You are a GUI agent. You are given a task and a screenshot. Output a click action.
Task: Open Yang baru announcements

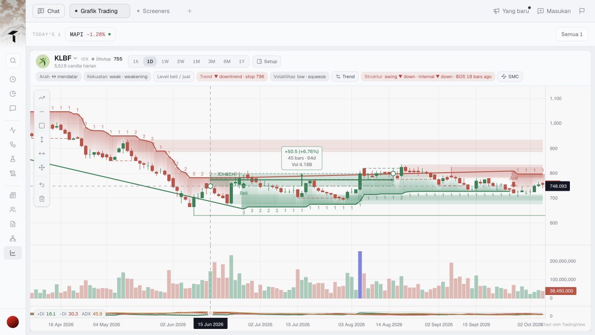pyautogui.click(x=511, y=11)
